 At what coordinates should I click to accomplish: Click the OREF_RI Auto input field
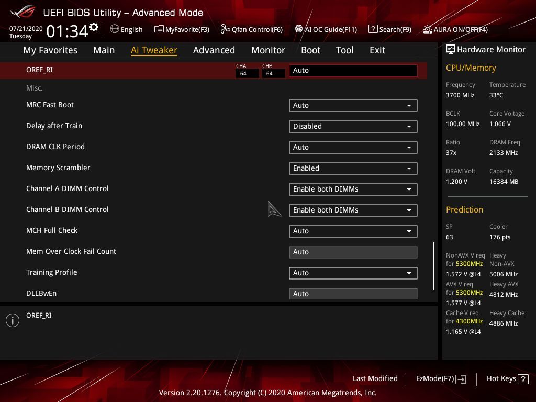[x=353, y=71]
